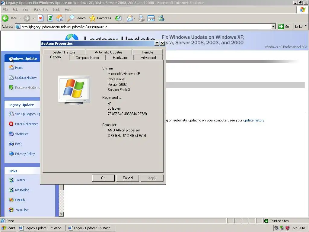The image size is (309, 232).
Task: Click Trusted sites status bar zone
Action: coord(286,221)
